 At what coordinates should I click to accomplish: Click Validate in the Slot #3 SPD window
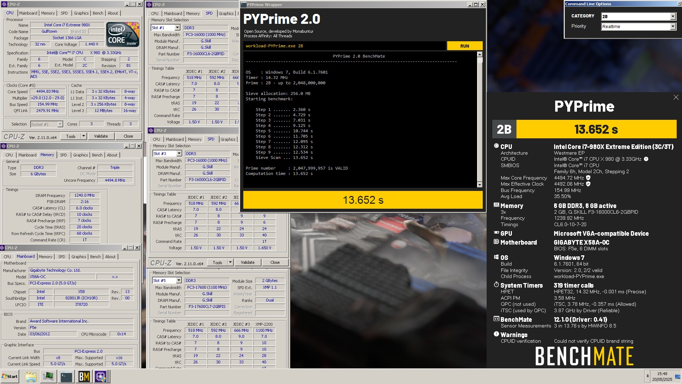point(248,262)
